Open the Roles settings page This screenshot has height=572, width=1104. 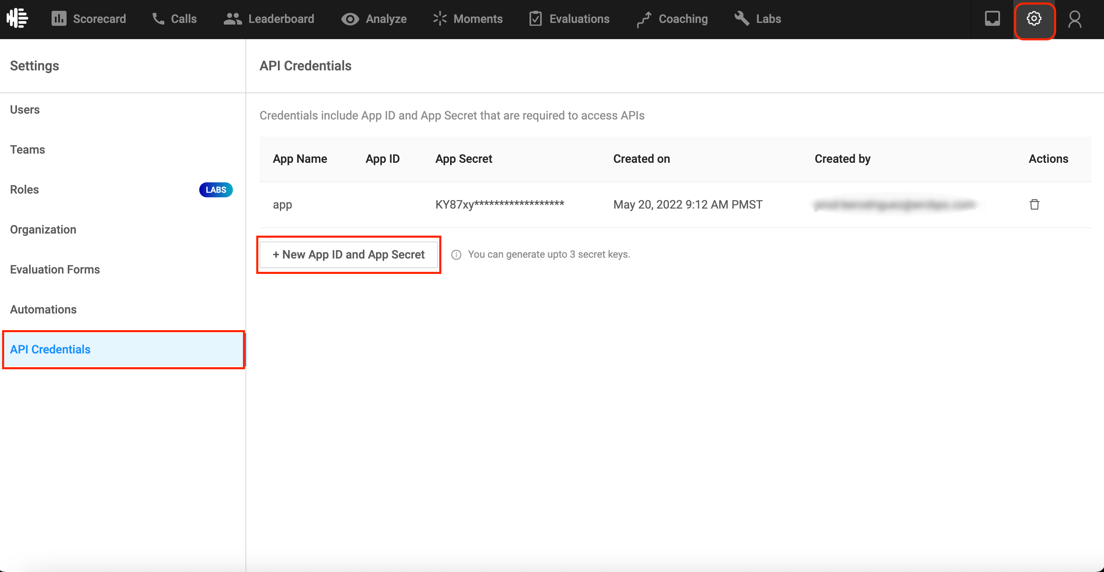pos(25,189)
